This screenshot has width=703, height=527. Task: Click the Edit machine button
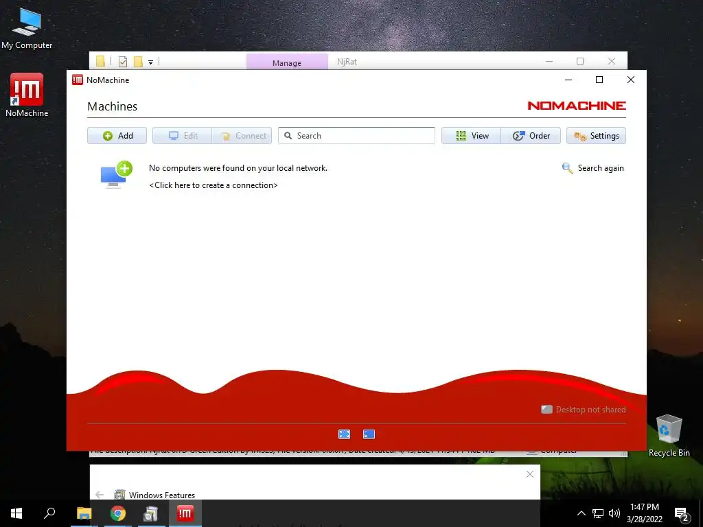click(182, 136)
